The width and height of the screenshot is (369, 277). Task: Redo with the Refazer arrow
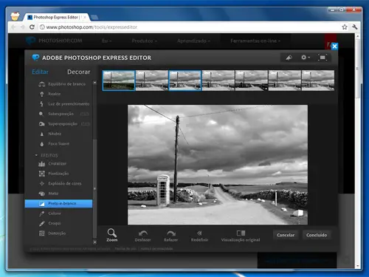click(171, 236)
